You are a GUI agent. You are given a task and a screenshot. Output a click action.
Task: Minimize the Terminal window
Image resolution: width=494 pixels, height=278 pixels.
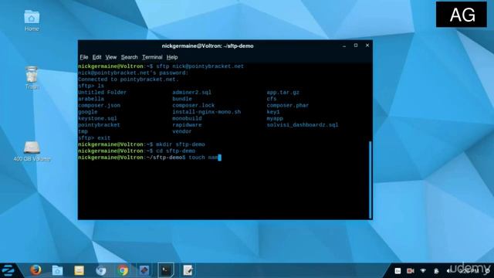pyautogui.click(x=344, y=46)
